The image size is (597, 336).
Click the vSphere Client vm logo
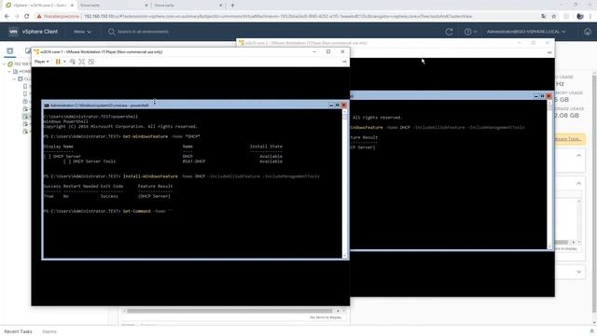pyautogui.click(x=13, y=32)
